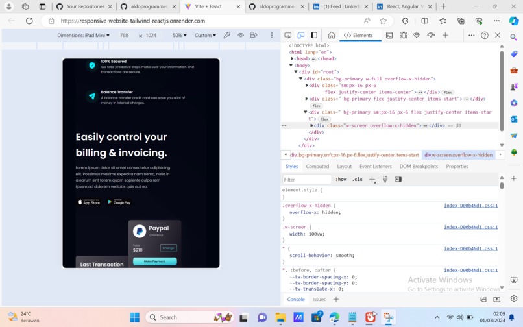Open browser Extensions puzzle icon
The image size is (523, 327).
click(406, 21)
